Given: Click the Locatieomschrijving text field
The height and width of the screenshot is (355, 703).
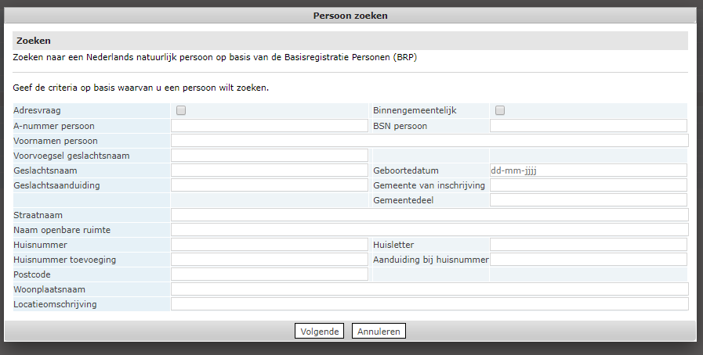Looking at the screenshot, I should tap(429, 304).
